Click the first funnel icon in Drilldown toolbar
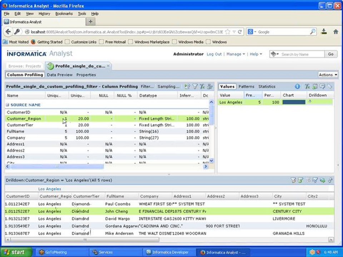343x257 pixels. coord(293,180)
